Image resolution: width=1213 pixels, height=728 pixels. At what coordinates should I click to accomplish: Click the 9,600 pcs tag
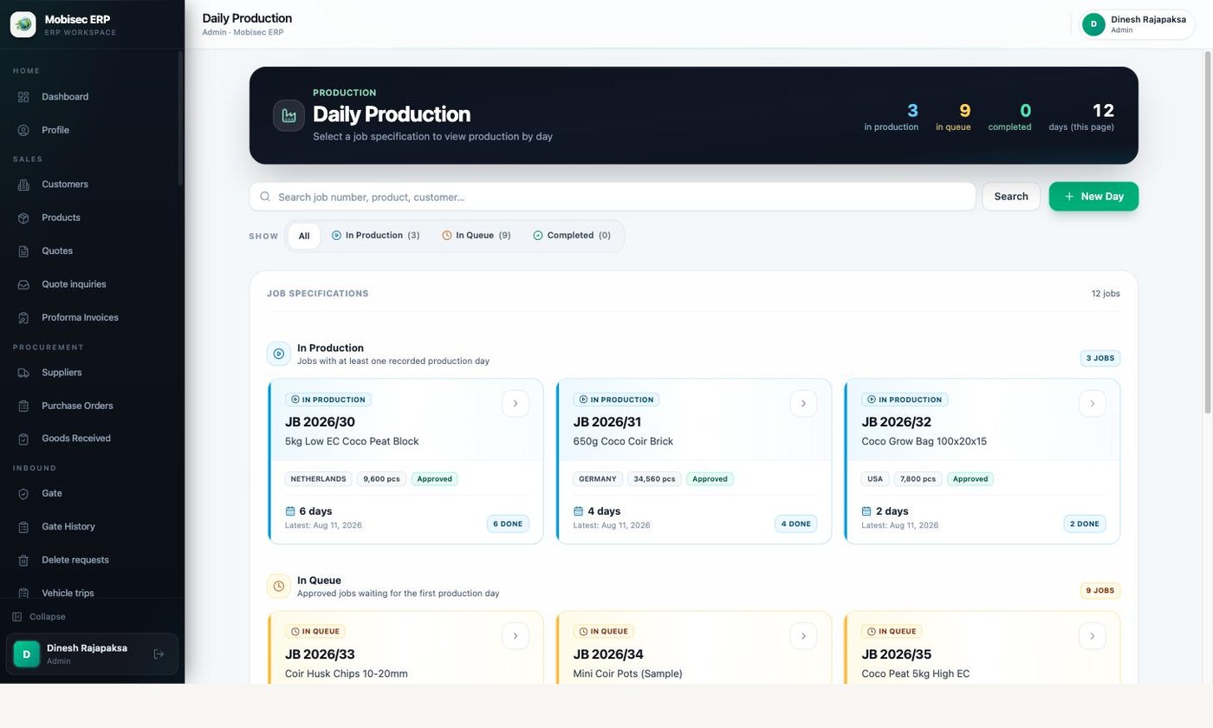(381, 478)
